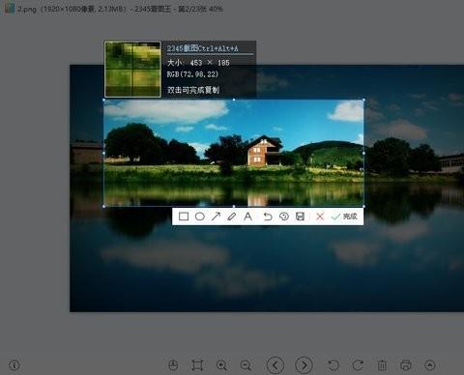The height and width of the screenshot is (375, 464).
Task: Select the arrow annotation tool
Action: [216, 216]
